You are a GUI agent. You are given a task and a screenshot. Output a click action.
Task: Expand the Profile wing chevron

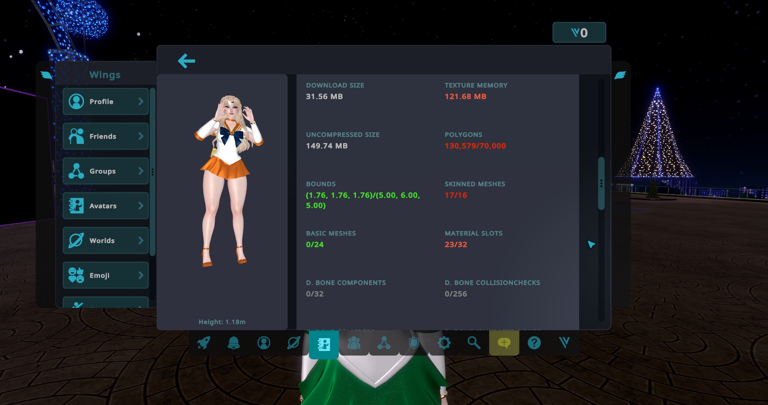(141, 102)
